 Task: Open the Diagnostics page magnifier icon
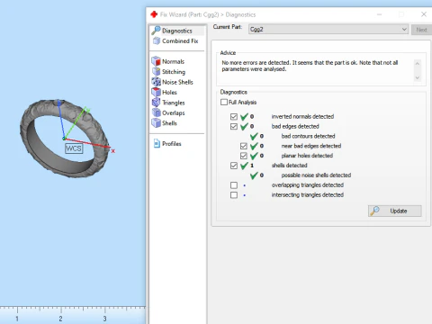click(x=156, y=31)
